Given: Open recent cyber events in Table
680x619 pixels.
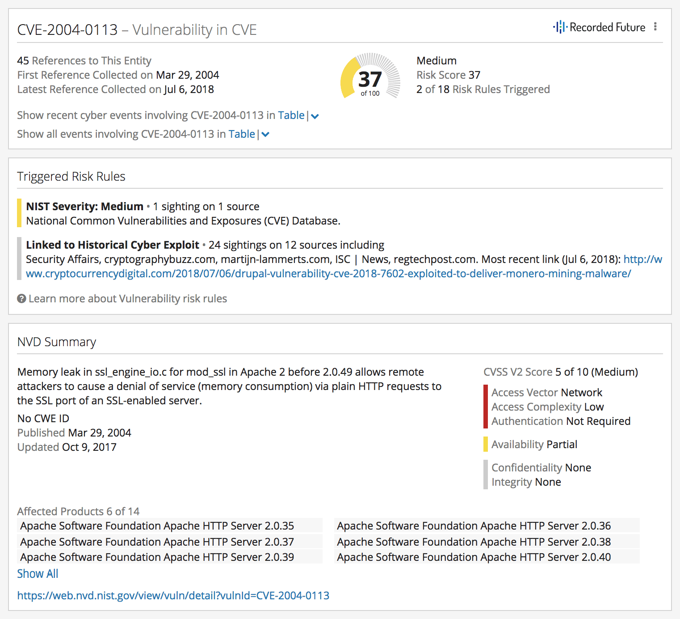Looking at the screenshot, I should [x=291, y=115].
